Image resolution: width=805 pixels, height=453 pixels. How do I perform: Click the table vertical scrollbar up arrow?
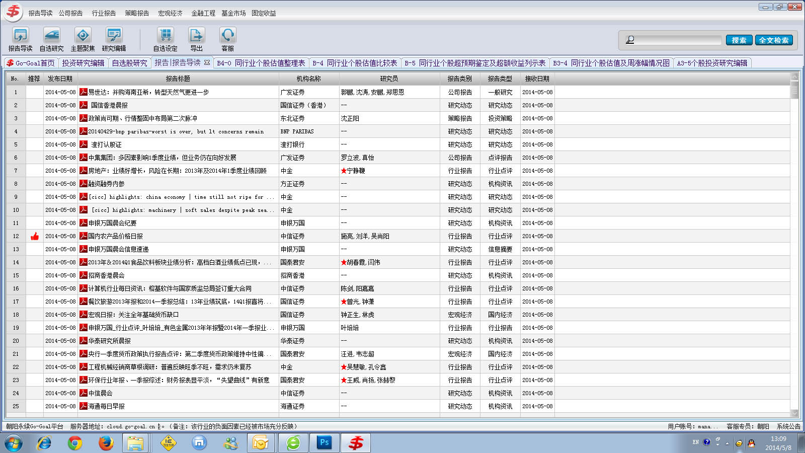point(794,77)
